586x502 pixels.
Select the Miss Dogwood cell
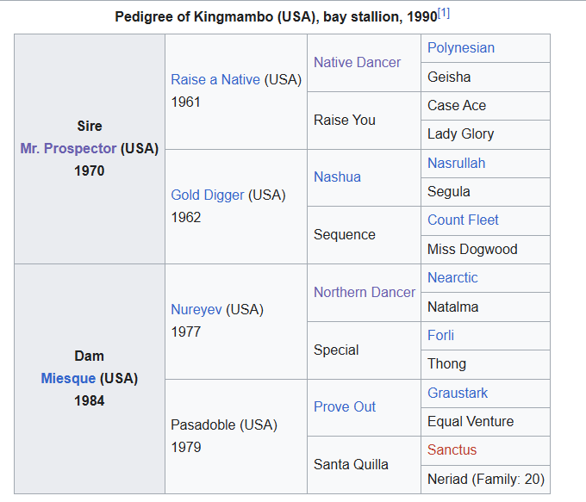pyautogui.click(x=485, y=250)
